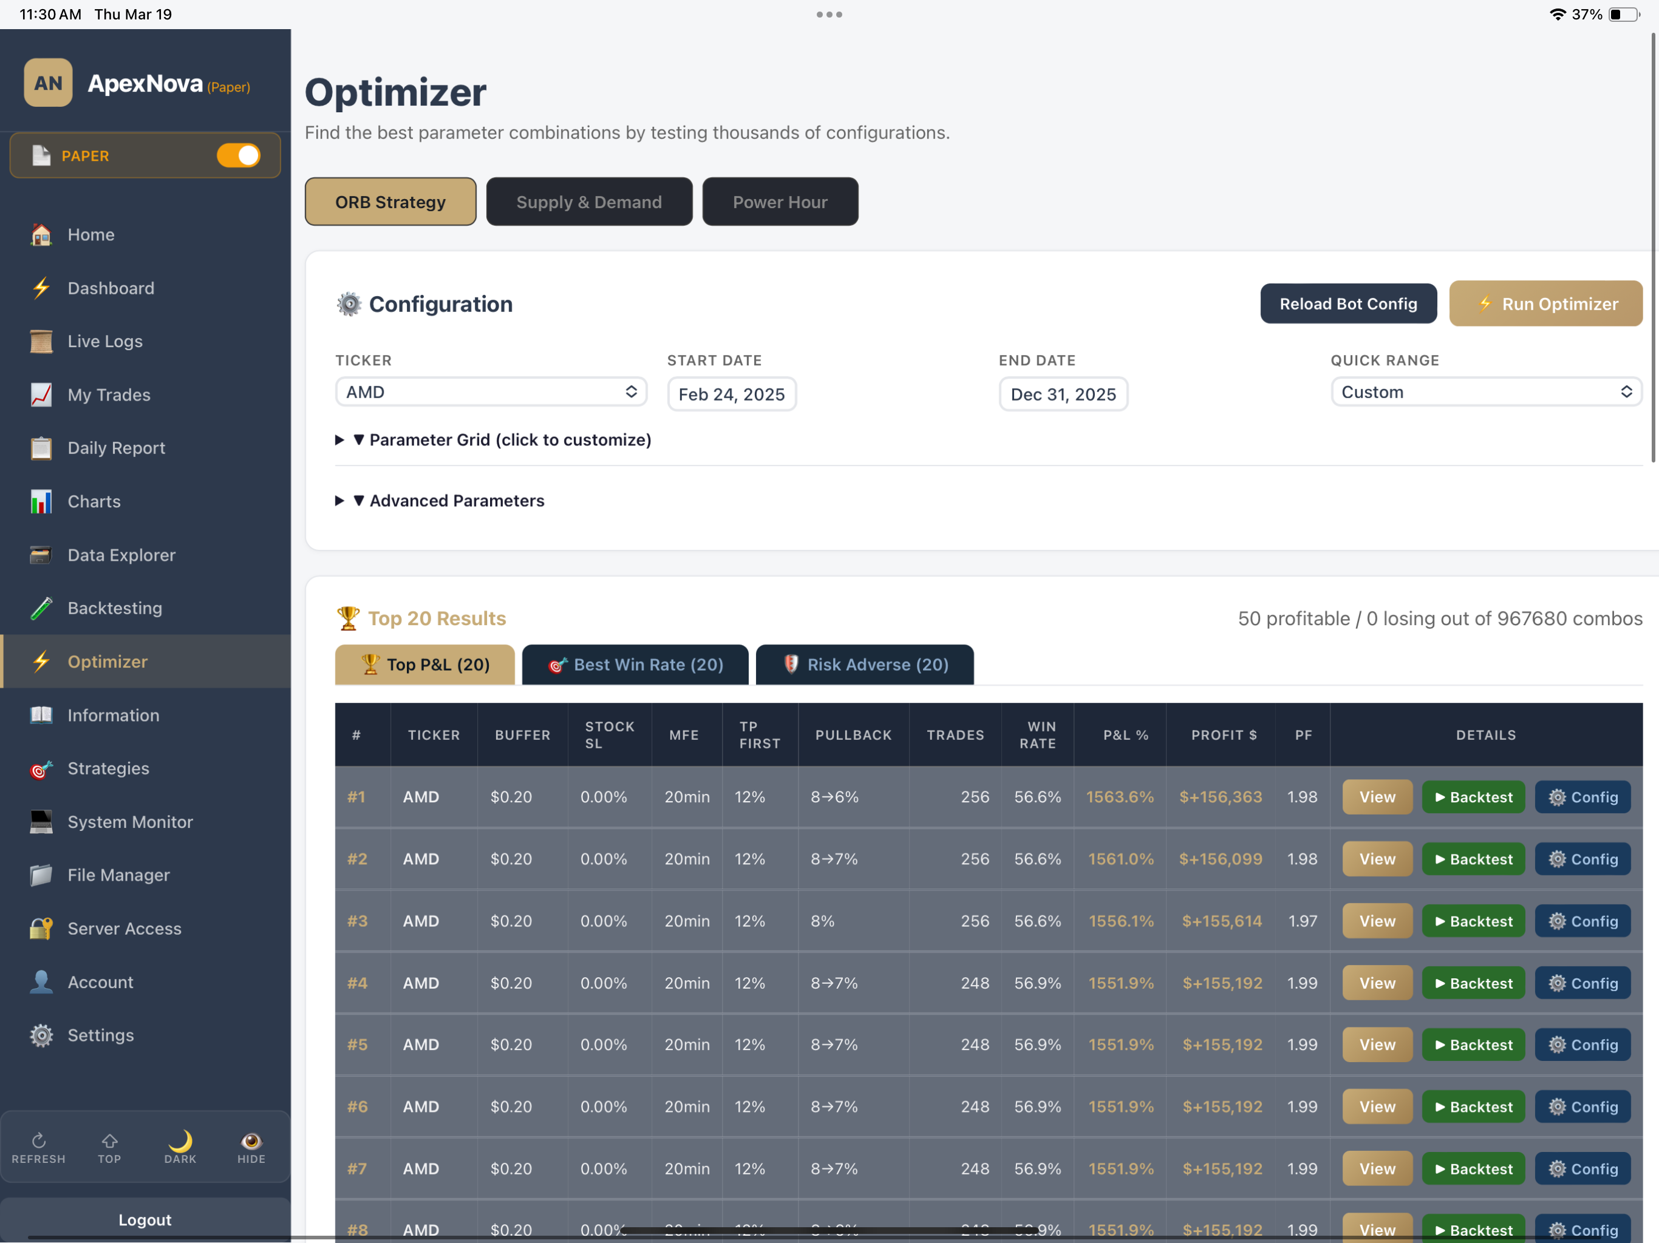The image size is (1659, 1243).
Task: Switch to the Power Hour tab
Action: point(780,202)
